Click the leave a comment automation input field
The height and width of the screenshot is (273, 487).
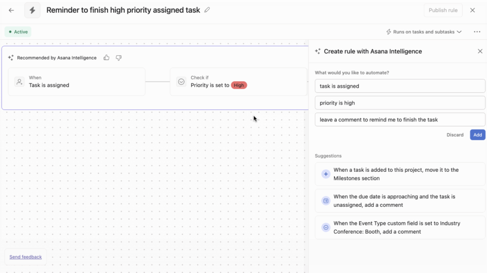point(399,119)
